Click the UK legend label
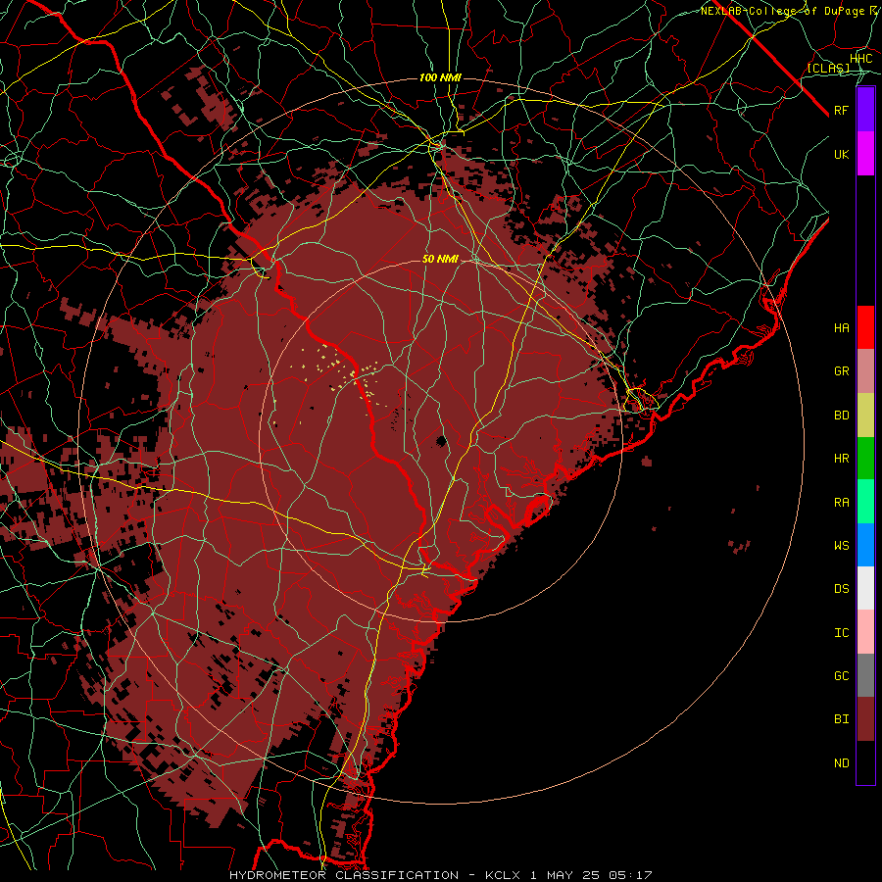The width and height of the screenshot is (882, 882). [x=841, y=154]
